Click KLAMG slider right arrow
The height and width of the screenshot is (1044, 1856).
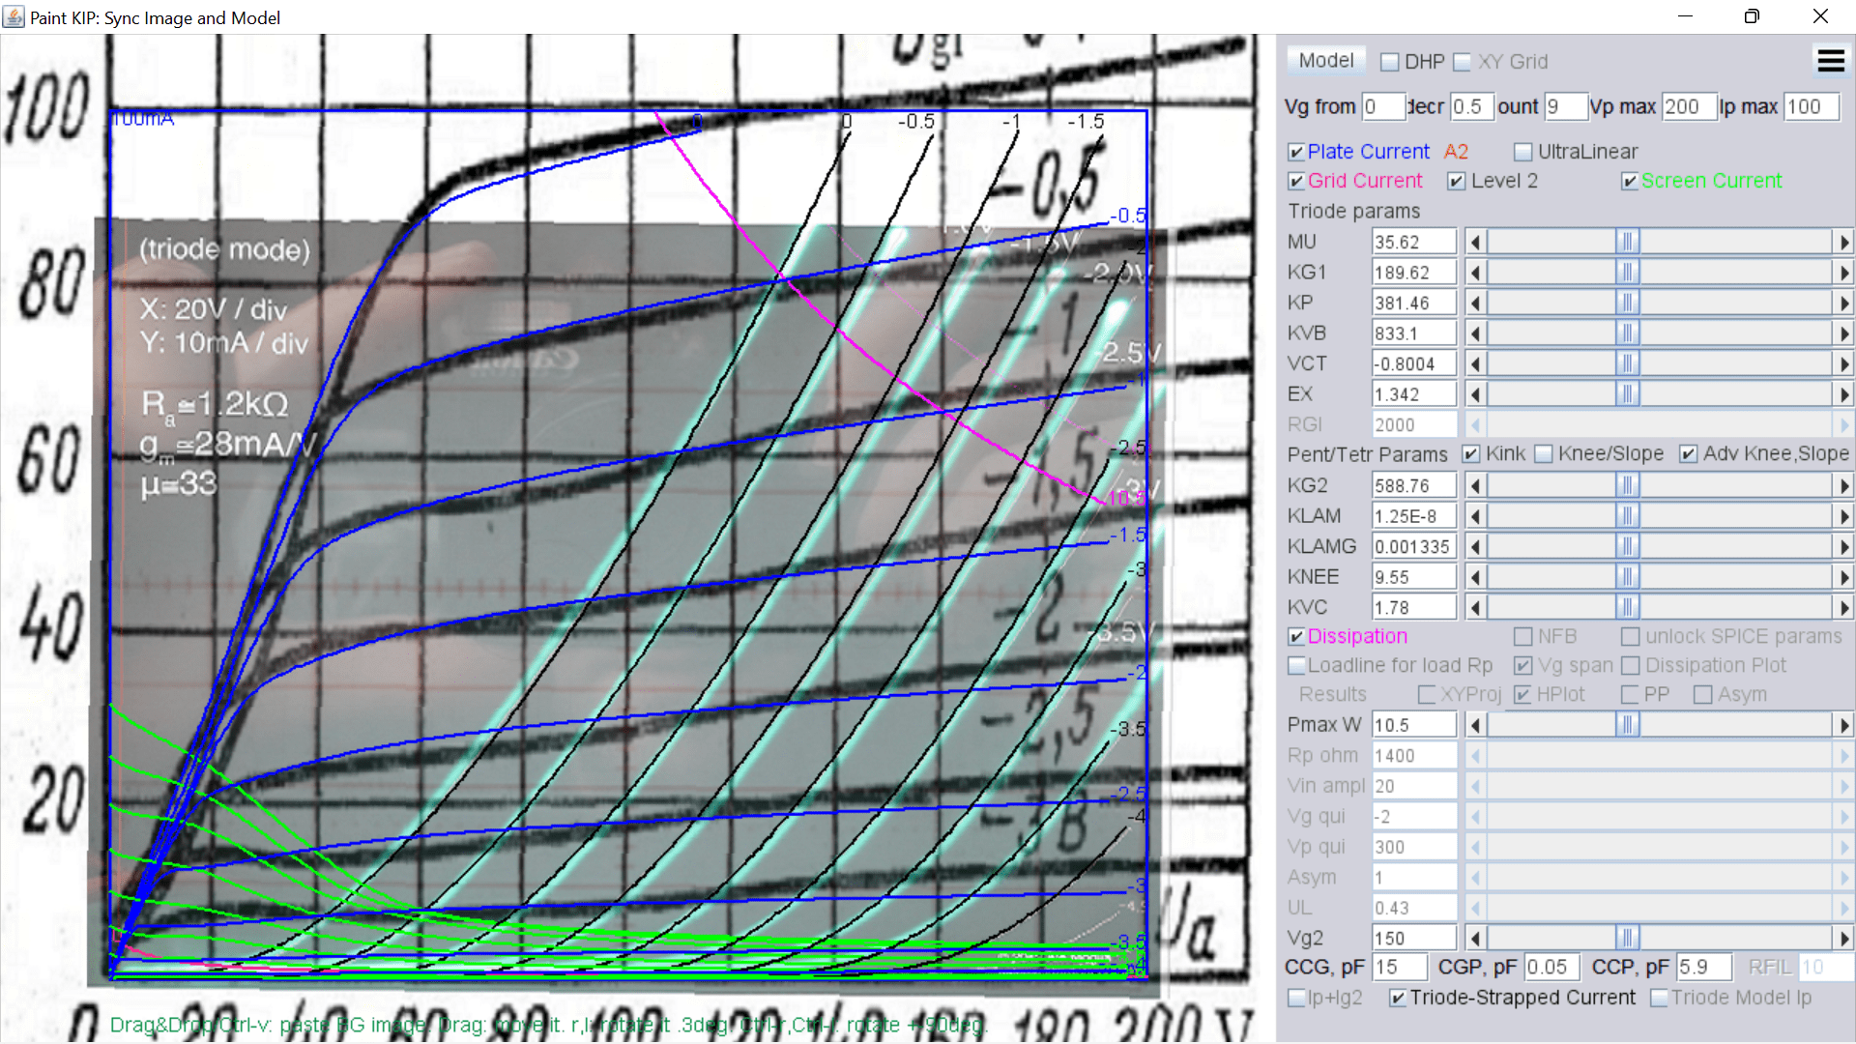pos(1843,546)
